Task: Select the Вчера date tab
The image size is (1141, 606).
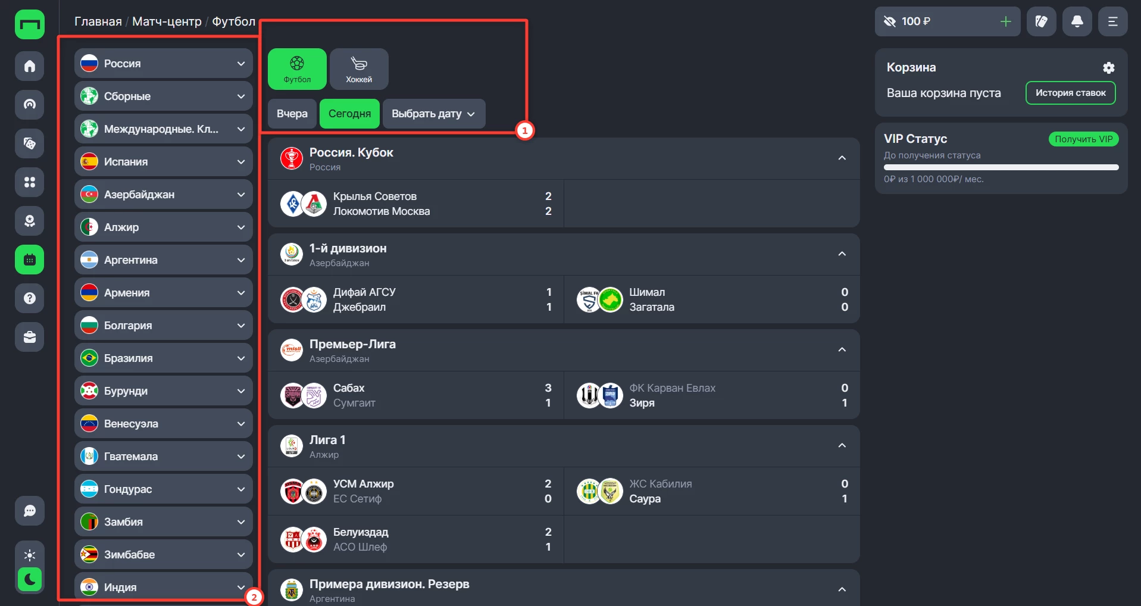Action: pyautogui.click(x=292, y=114)
